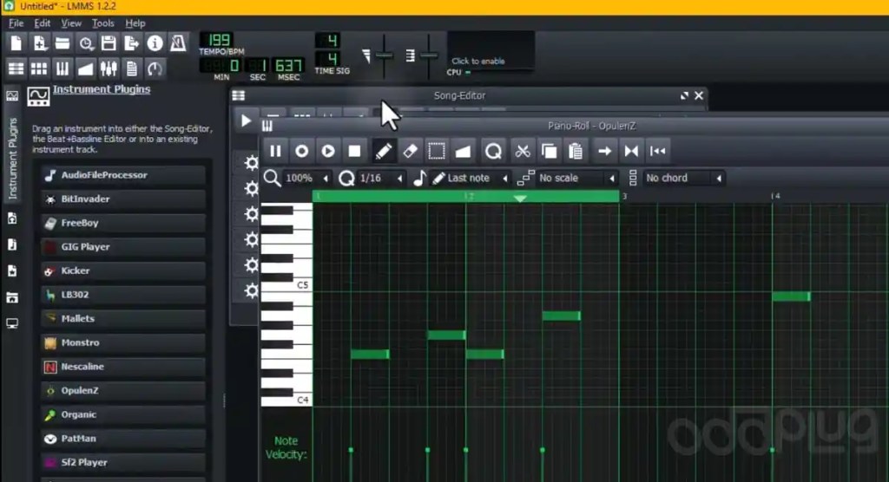
Task: Play the song in Song-Editor
Action: pos(246,120)
